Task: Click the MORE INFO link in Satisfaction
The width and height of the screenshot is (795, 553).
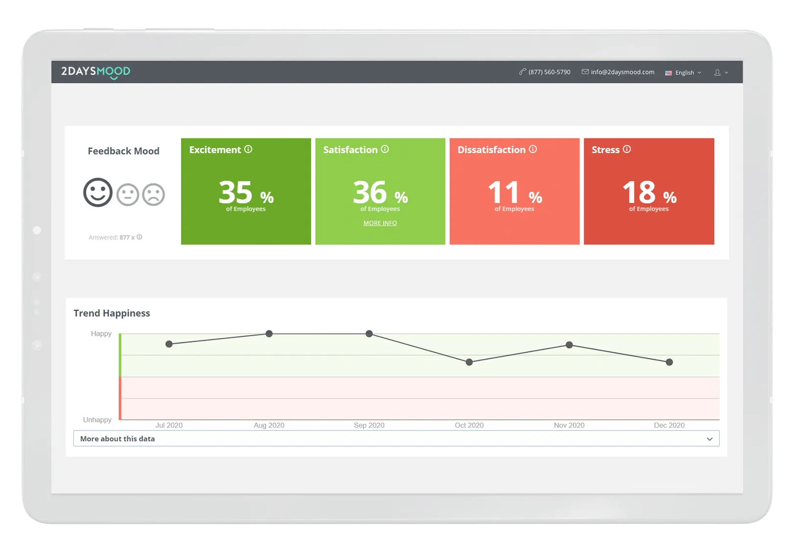Action: (380, 223)
